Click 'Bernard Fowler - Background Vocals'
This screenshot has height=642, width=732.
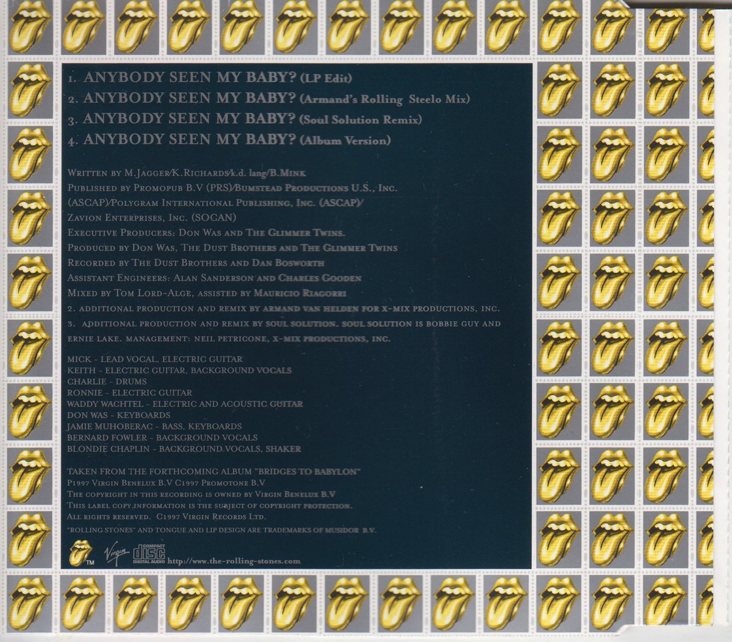tap(162, 438)
